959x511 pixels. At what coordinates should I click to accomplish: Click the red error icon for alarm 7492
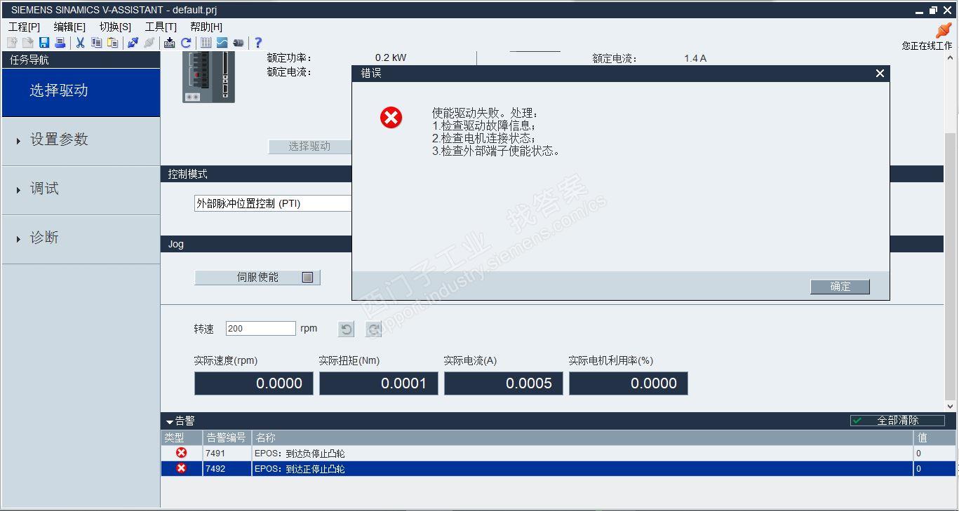pos(182,468)
